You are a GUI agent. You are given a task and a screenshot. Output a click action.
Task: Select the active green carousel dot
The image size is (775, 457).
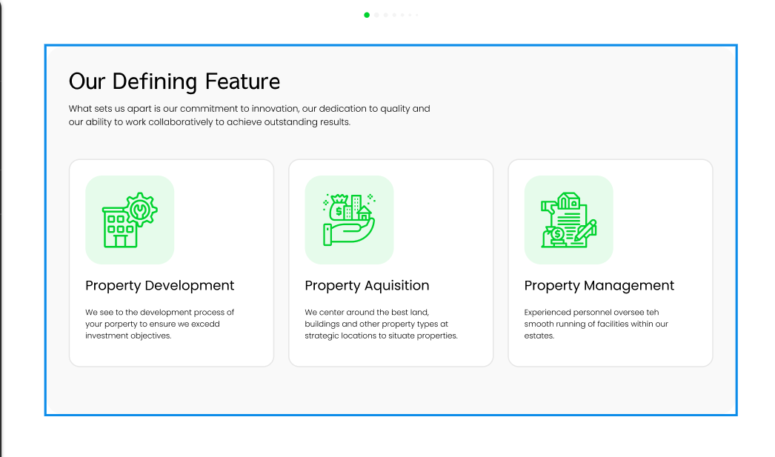pyautogui.click(x=367, y=15)
